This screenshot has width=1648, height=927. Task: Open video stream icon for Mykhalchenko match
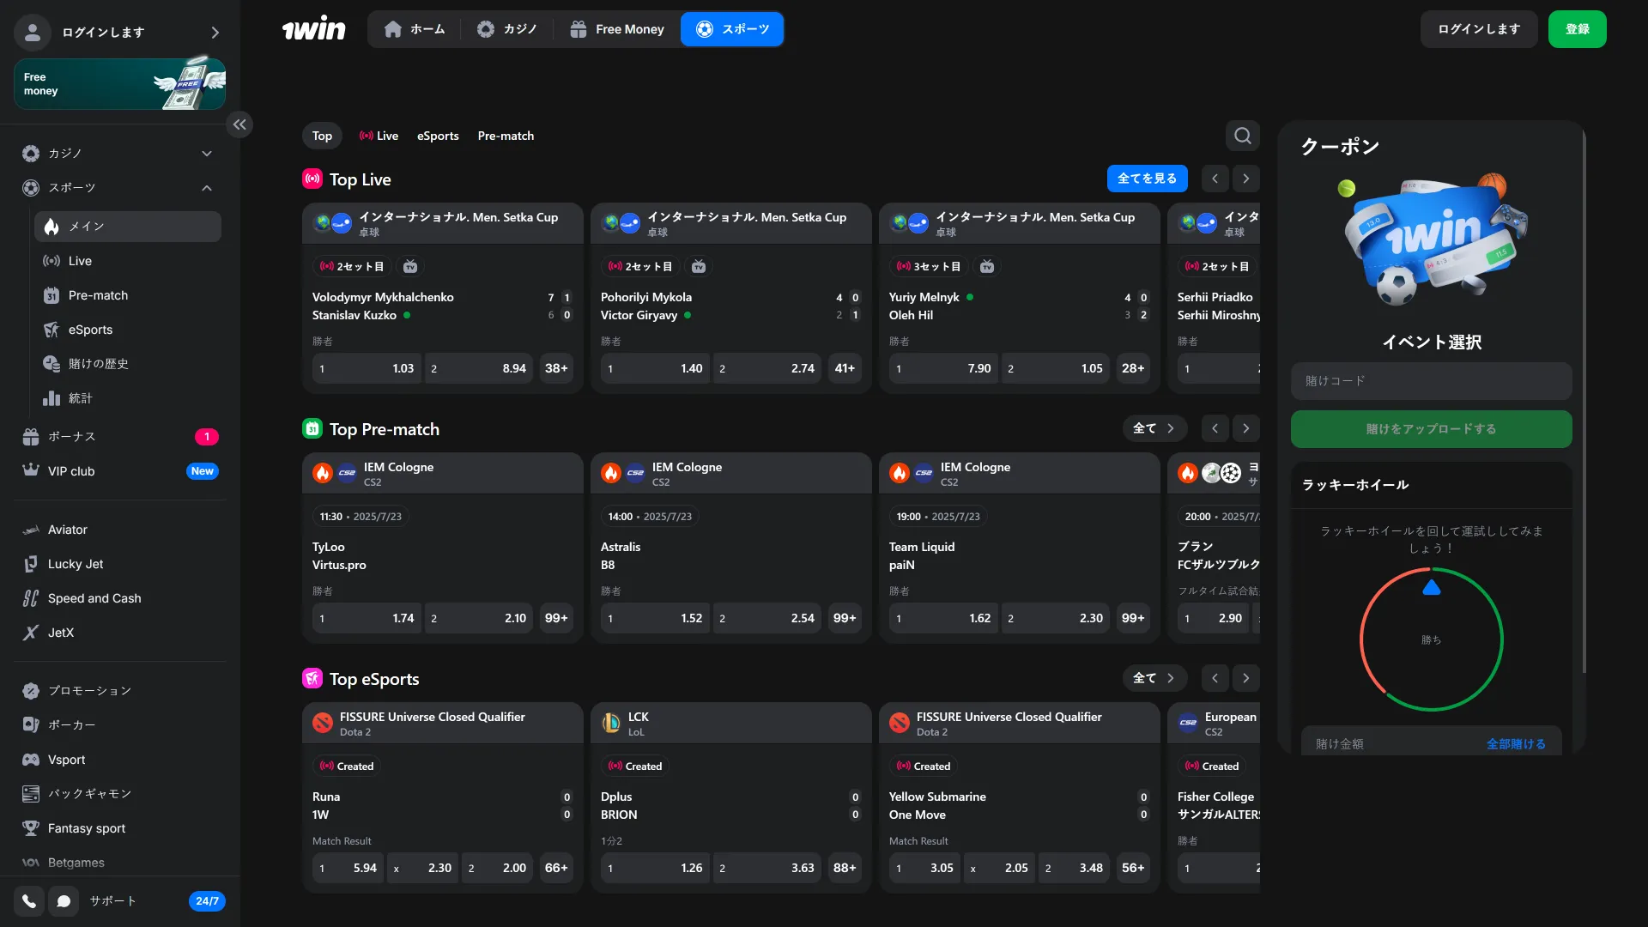pos(410,267)
